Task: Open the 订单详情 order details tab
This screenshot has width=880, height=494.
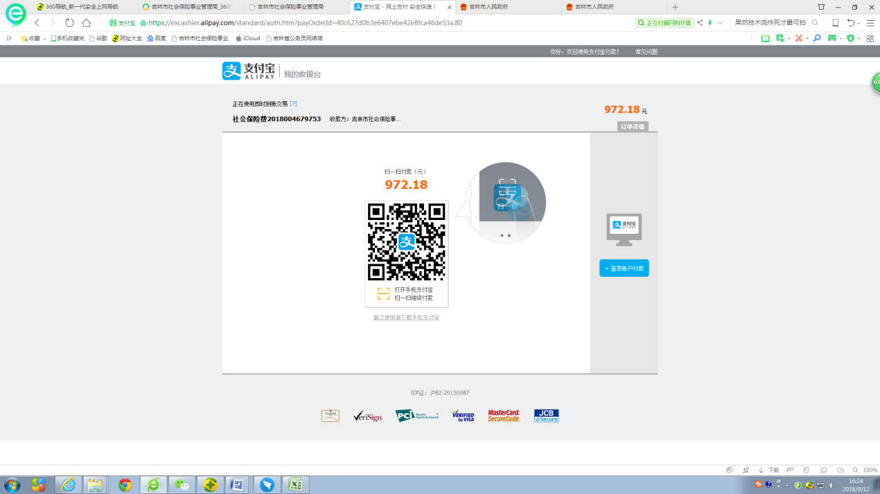Action: click(633, 127)
